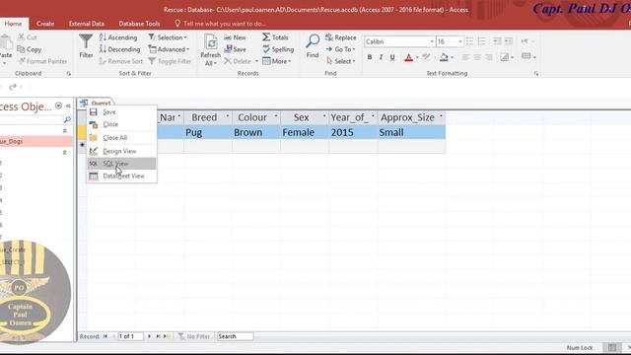Open the Sex column filter arrow
The image size is (631, 355).
[324, 116]
